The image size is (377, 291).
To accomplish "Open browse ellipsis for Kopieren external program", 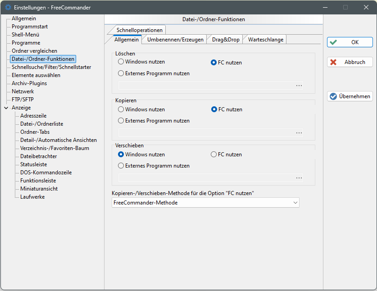I will click(299, 132).
